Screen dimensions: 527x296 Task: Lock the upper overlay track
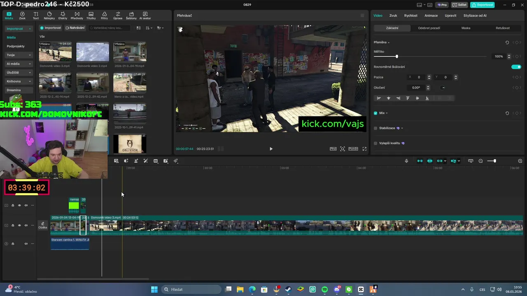13,206
